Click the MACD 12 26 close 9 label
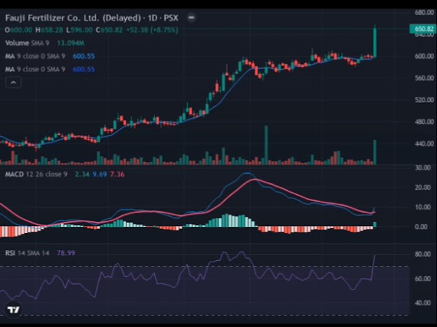 (x=36, y=174)
